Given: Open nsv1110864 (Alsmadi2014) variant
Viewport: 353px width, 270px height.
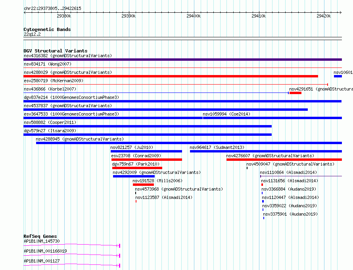Looking at the screenshot, I should (288, 172).
